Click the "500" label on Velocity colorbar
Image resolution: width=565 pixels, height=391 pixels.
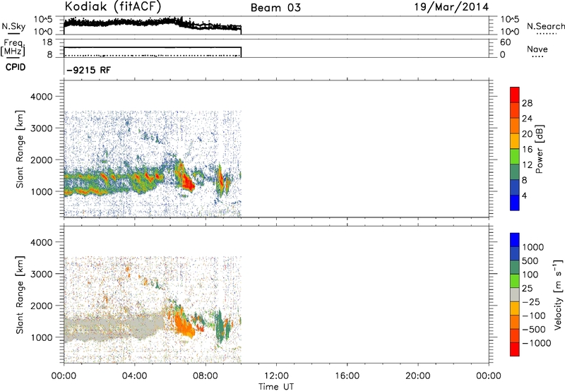530,261
